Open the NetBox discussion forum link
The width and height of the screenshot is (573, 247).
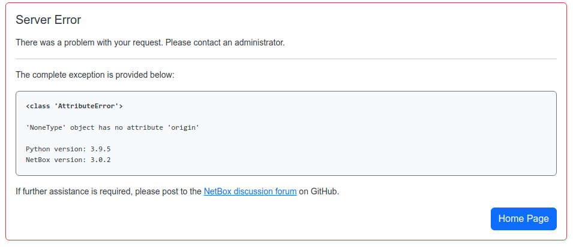pyautogui.click(x=250, y=191)
